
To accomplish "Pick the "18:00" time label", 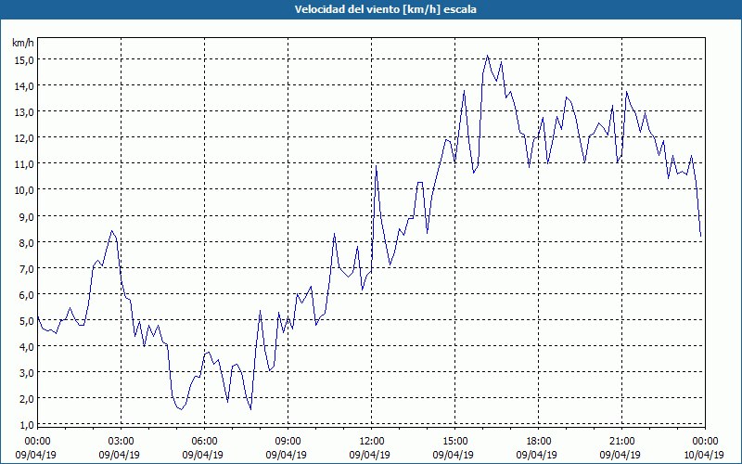I will (x=539, y=442).
